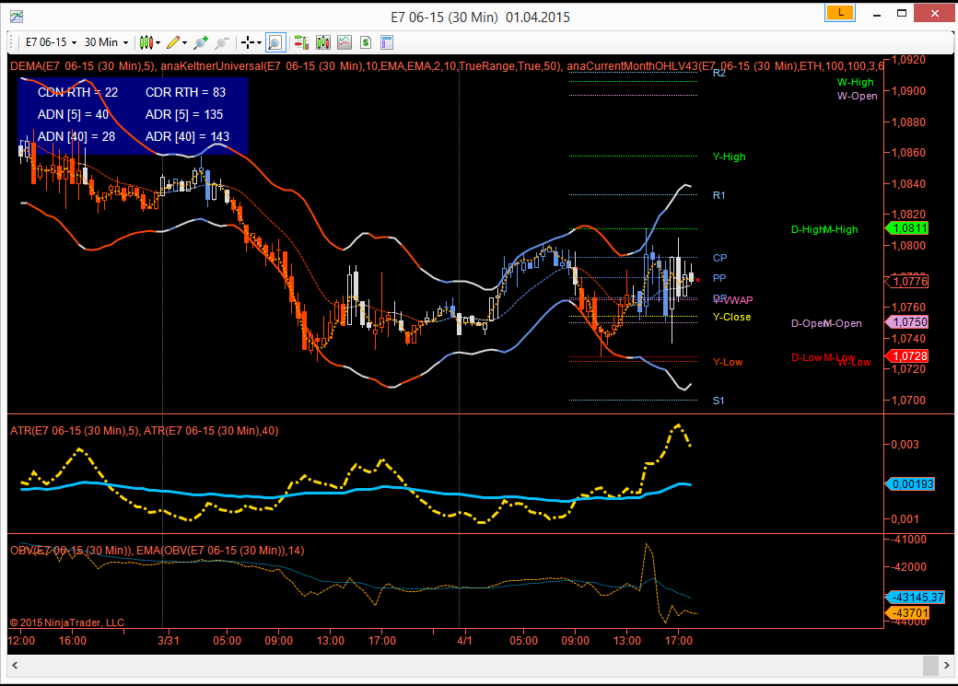
Task: Click the 4/1 date on time axis
Action: 465,640
